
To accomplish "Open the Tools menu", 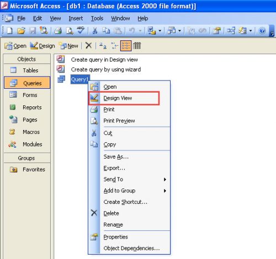I will pos(97,18).
